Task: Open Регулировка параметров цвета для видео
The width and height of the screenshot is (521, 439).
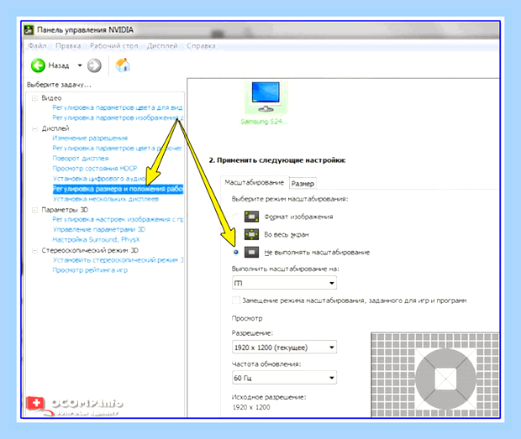Action: tap(118, 107)
